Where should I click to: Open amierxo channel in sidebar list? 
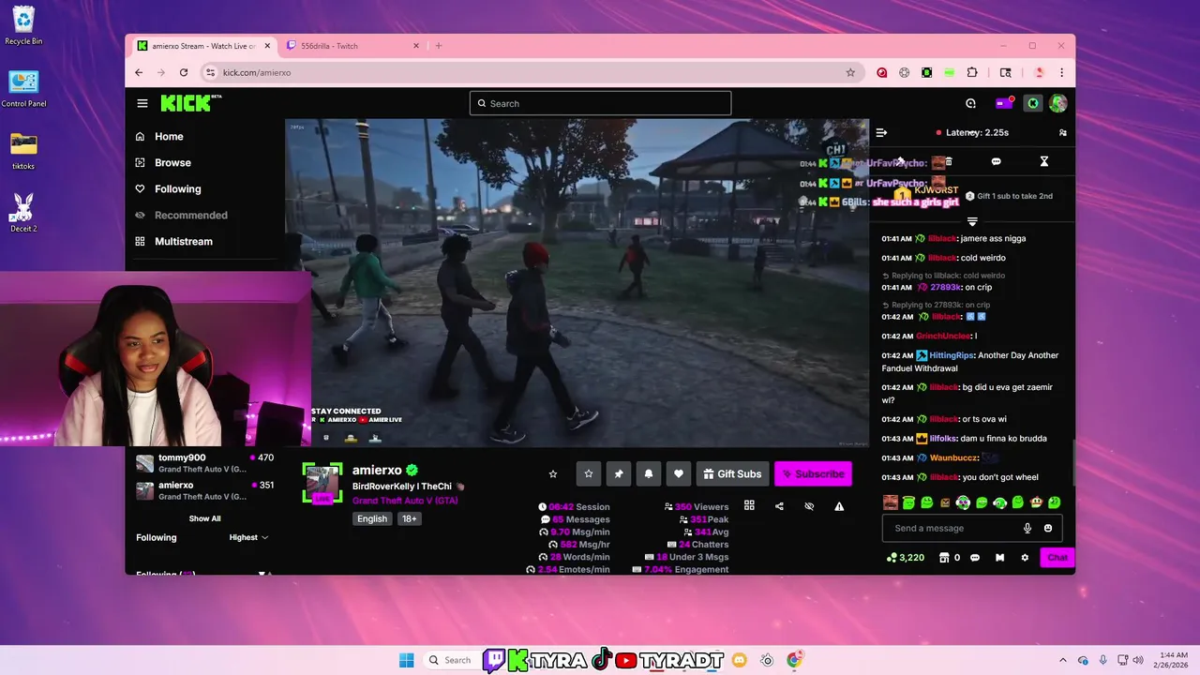tap(204, 490)
